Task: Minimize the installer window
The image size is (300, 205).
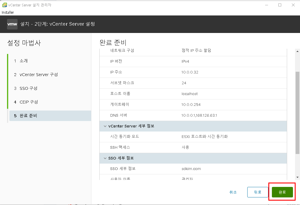Action: [x=267, y=5]
